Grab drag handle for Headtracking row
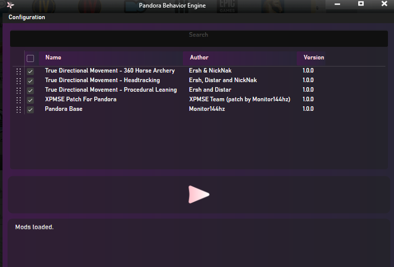Image resolution: width=394 pixels, height=267 pixels. coord(19,81)
